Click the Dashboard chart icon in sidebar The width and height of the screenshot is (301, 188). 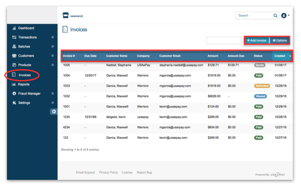[x=14, y=28]
